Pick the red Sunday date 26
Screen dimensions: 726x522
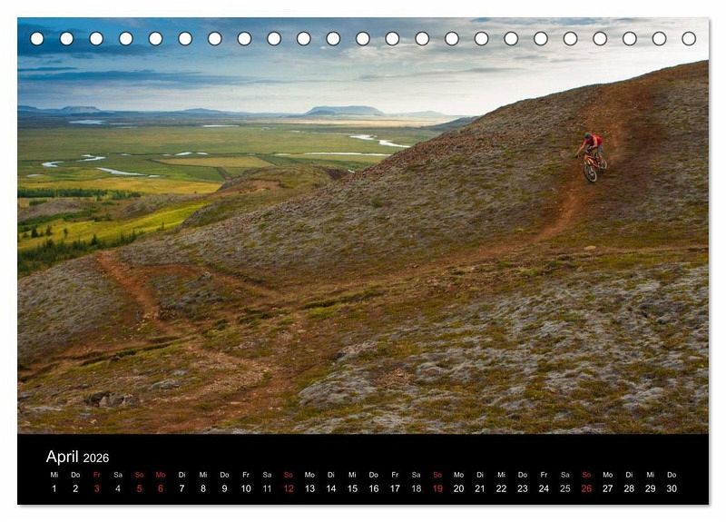pos(586,488)
